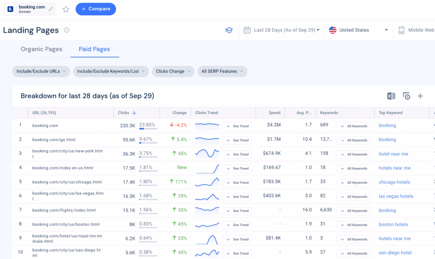Open the learning hub graduation cap icon
Screen dimensions: 435x259
click(229, 30)
